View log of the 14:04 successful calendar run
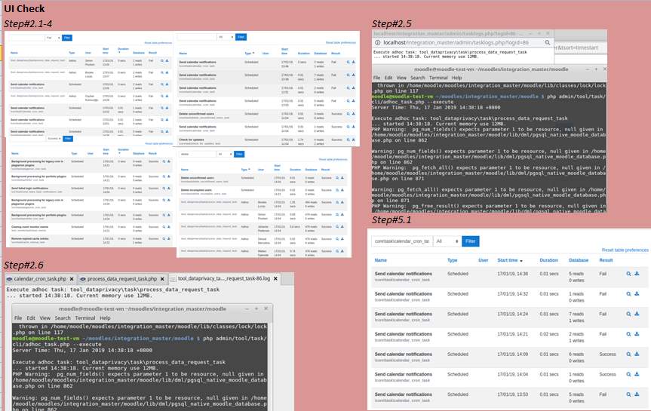Image resolution: width=651 pixels, height=411 pixels. pyautogui.click(x=628, y=374)
